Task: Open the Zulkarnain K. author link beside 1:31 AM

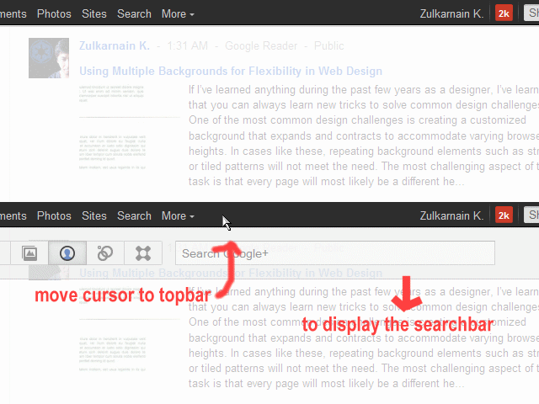Action: coord(115,45)
